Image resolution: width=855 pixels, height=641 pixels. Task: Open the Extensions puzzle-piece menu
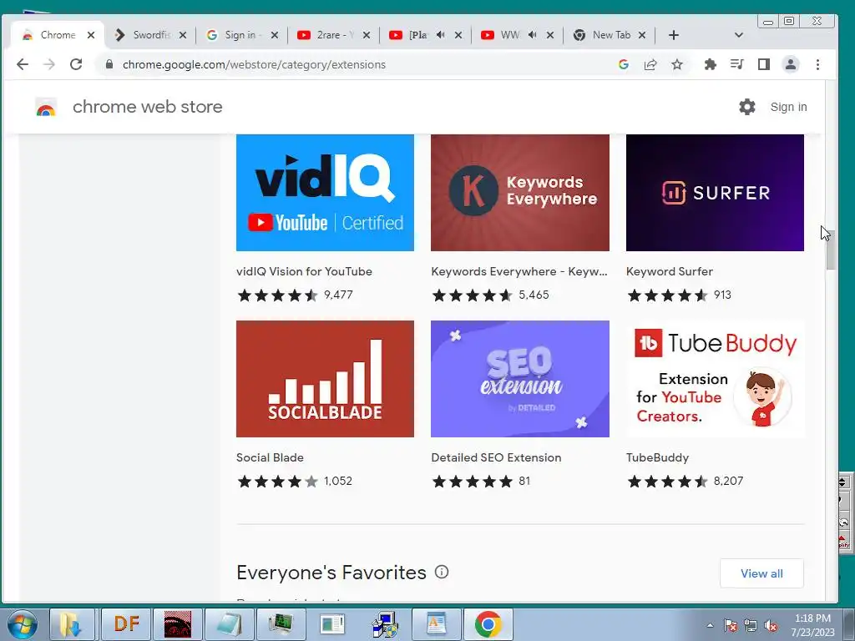710,64
